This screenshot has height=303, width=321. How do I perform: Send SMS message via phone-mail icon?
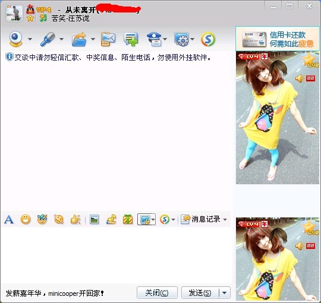[x=108, y=39]
